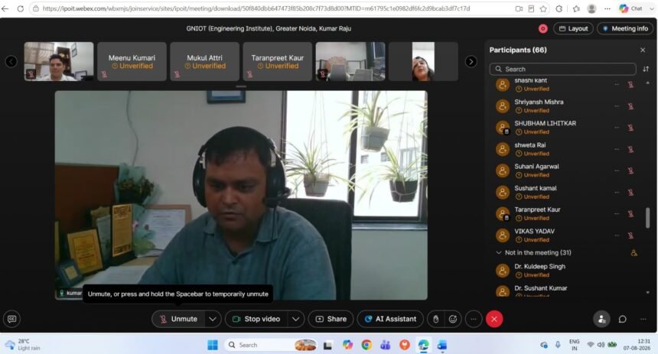Stop video camera button
The height and width of the screenshot is (354, 658).
[x=256, y=319]
